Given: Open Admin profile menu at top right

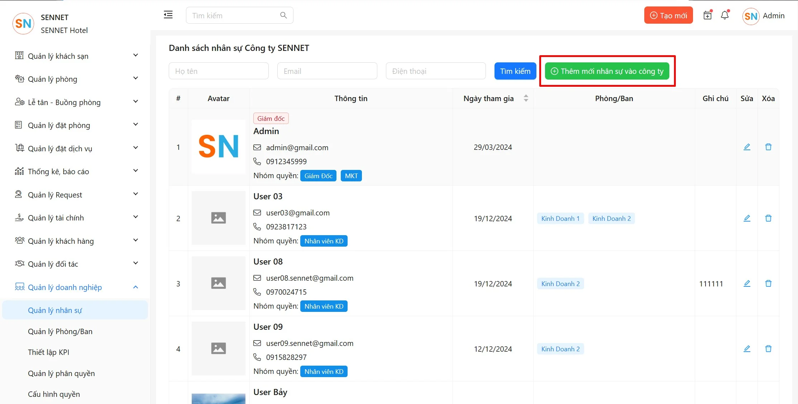Looking at the screenshot, I should [764, 16].
